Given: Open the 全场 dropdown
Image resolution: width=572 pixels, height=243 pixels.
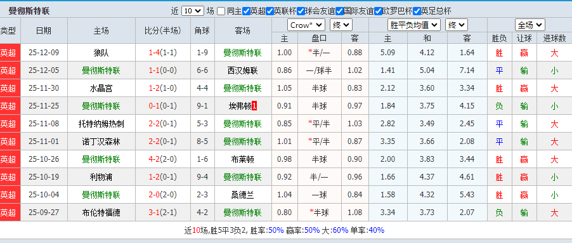Looking at the screenshot, I should (x=530, y=25).
